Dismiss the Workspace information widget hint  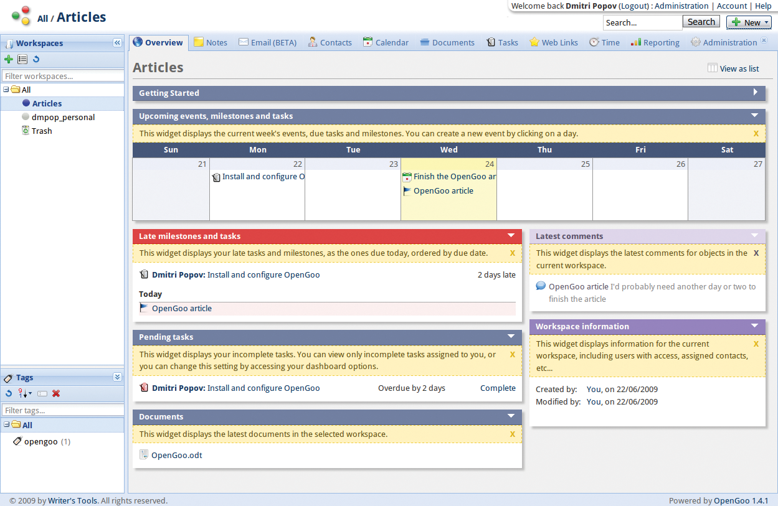coord(756,344)
